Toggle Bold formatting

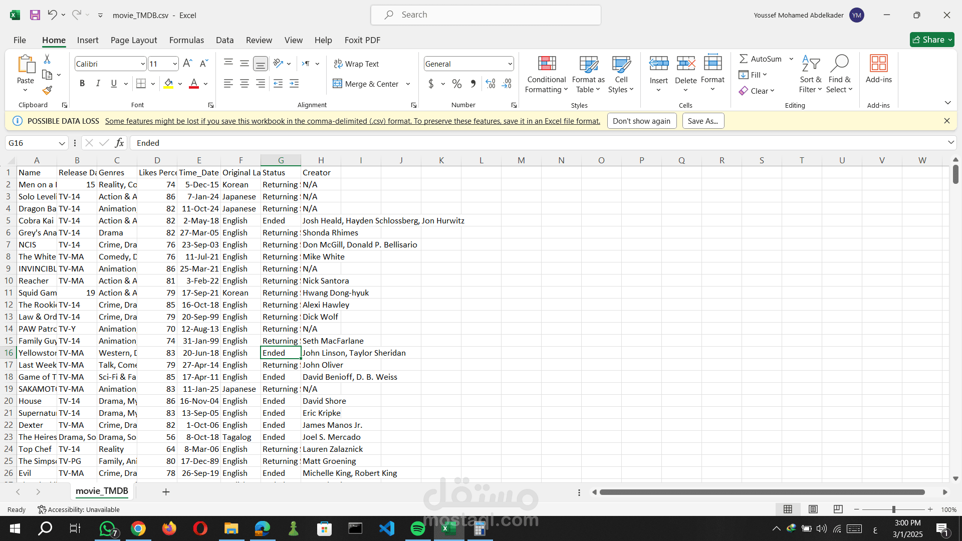(x=82, y=84)
